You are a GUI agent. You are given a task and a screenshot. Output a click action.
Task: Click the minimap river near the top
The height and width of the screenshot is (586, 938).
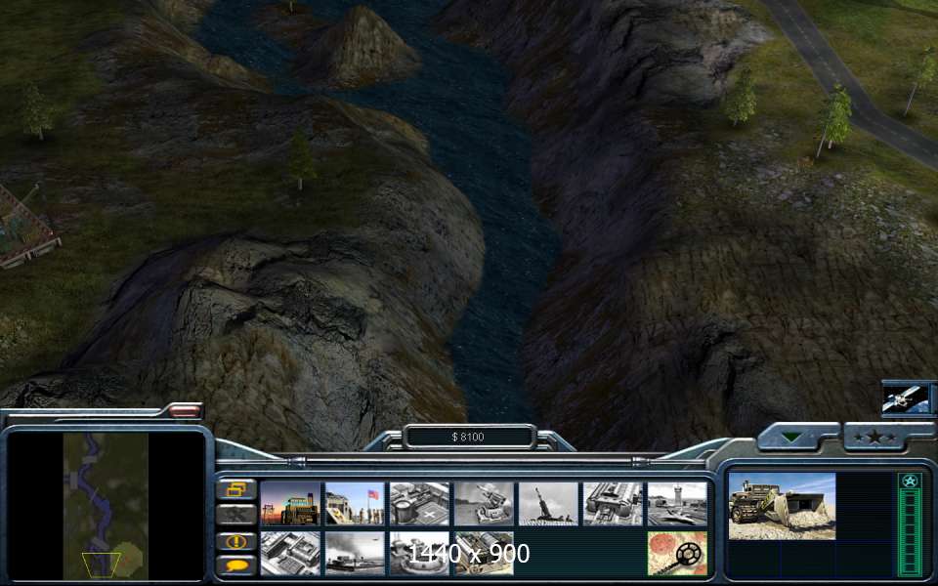91,444
